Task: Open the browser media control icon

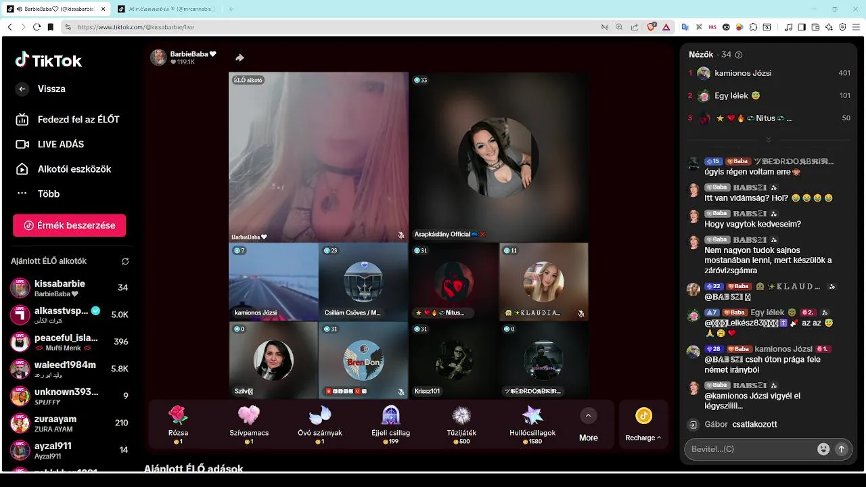Action: pos(788,27)
